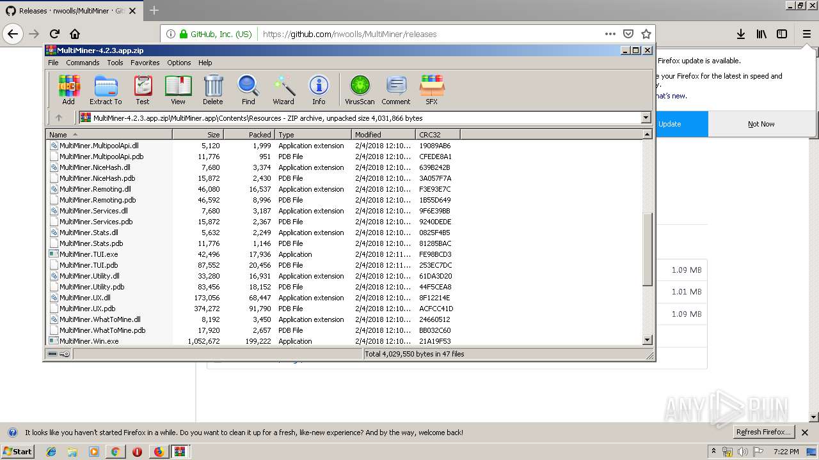Click Internet Explorer taskbar icon
This screenshot has height=460, width=819.
click(x=51, y=452)
